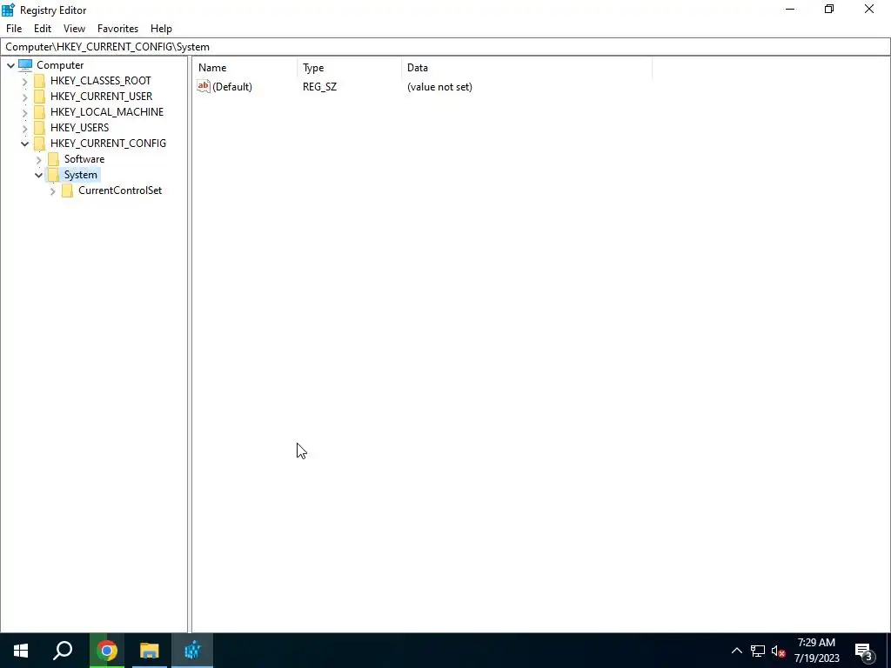Open the taskbar clock and date
891x668 pixels.
(x=816, y=651)
